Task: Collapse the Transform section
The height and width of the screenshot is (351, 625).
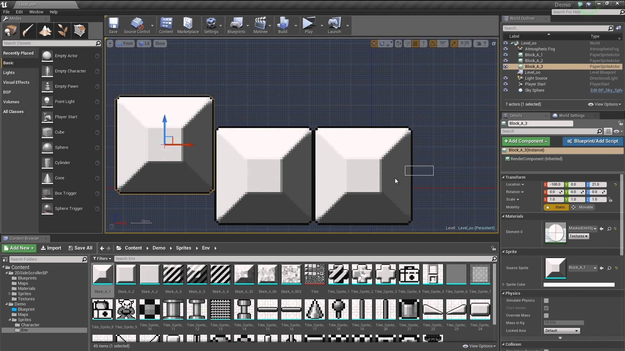Action: pos(503,177)
